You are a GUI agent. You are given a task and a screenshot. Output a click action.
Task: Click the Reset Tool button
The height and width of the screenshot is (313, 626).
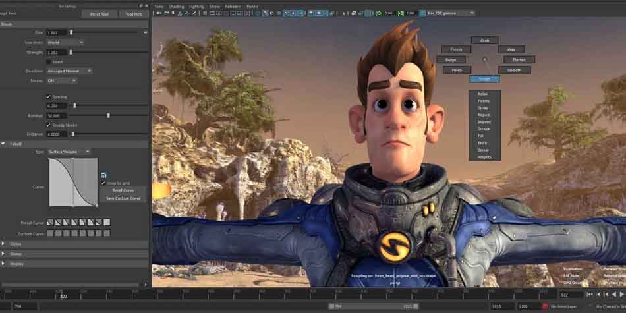pyautogui.click(x=100, y=14)
